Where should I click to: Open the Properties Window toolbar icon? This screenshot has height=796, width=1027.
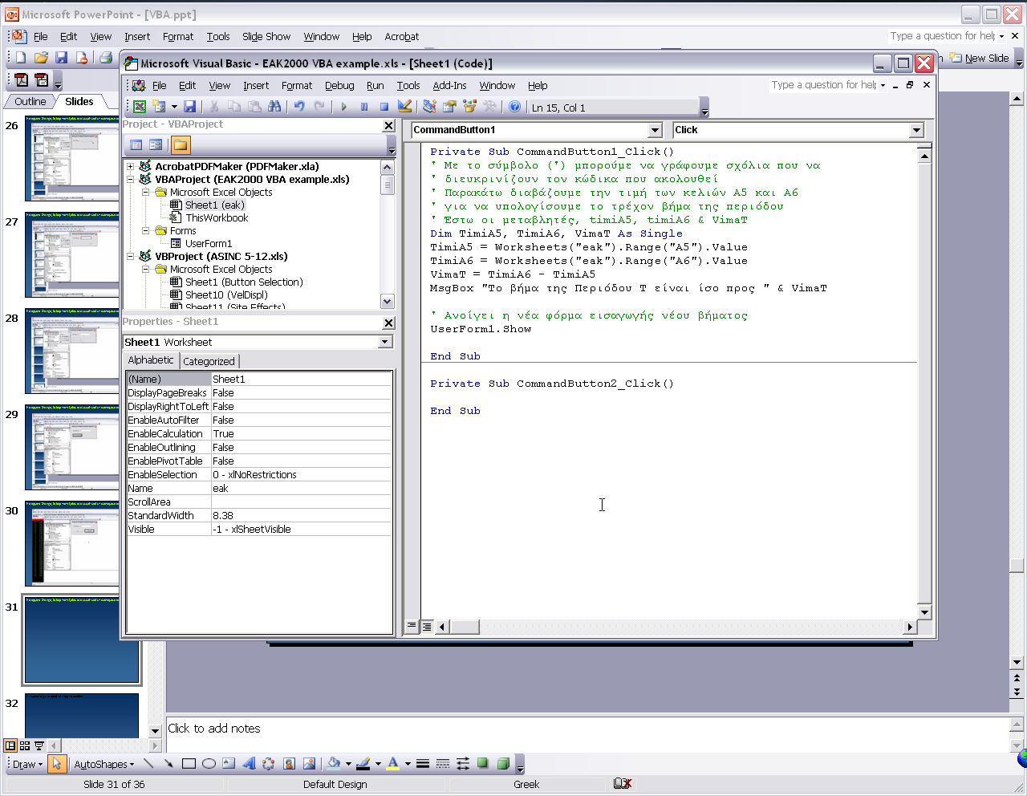coord(450,107)
